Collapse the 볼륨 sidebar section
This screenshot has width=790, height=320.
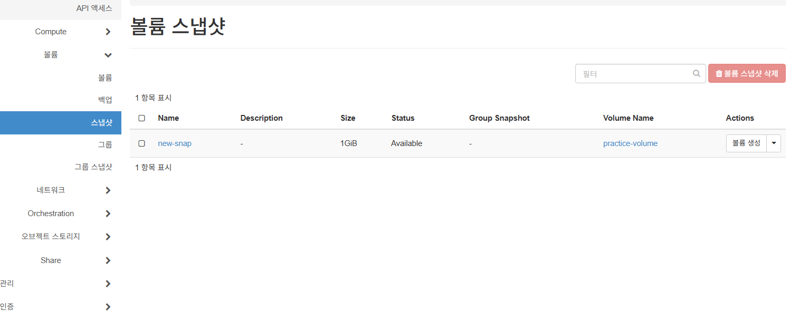pyautogui.click(x=108, y=55)
